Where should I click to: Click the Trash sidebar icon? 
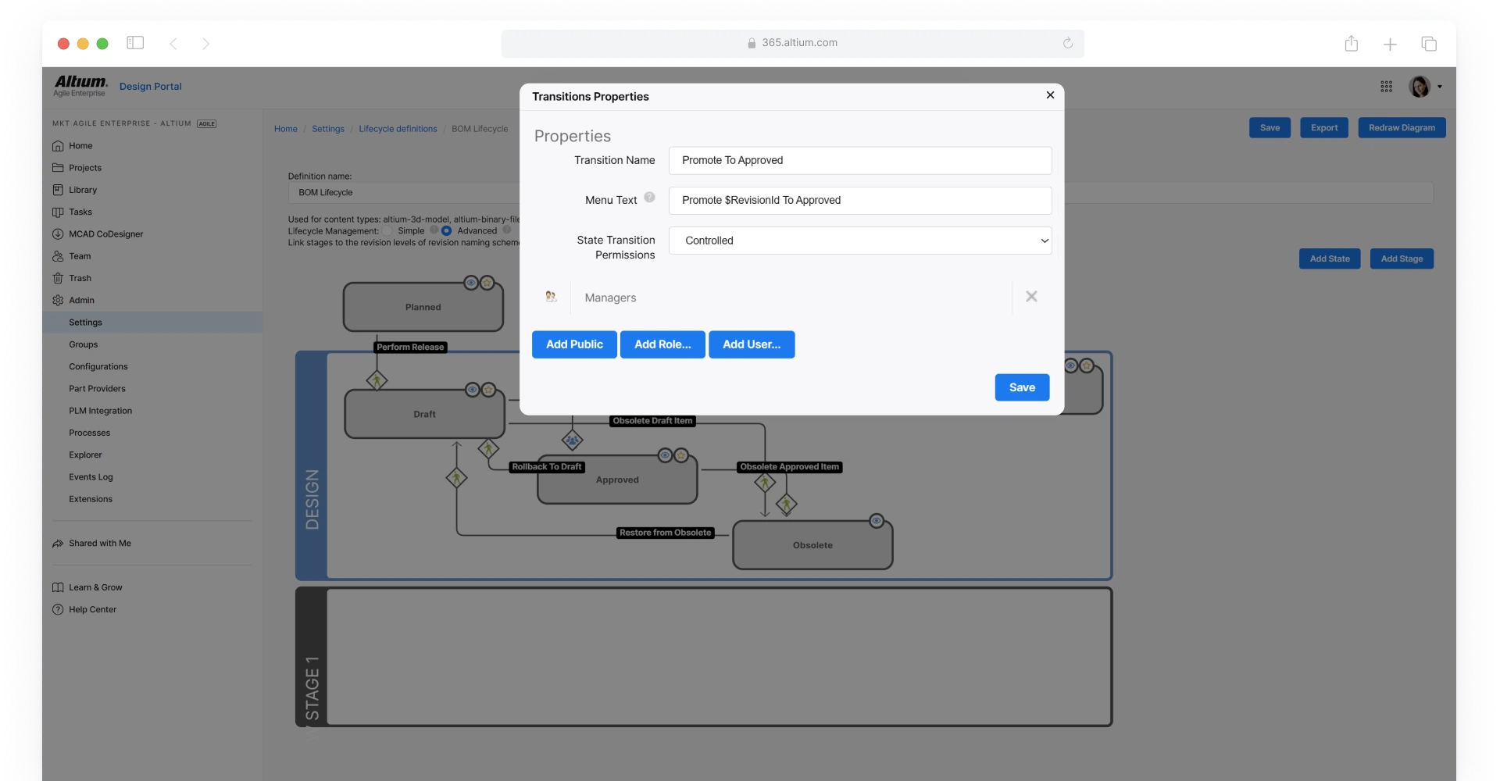click(58, 278)
